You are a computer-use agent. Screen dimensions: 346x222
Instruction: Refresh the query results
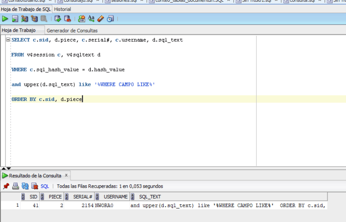coord(25,186)
